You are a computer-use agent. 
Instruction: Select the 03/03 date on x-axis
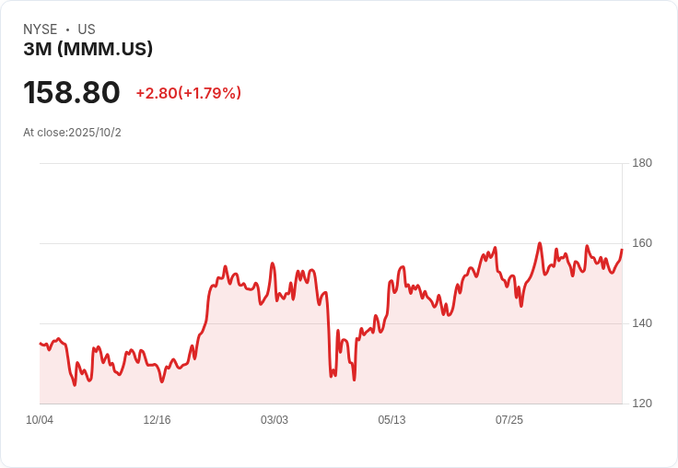click(275, 420)
